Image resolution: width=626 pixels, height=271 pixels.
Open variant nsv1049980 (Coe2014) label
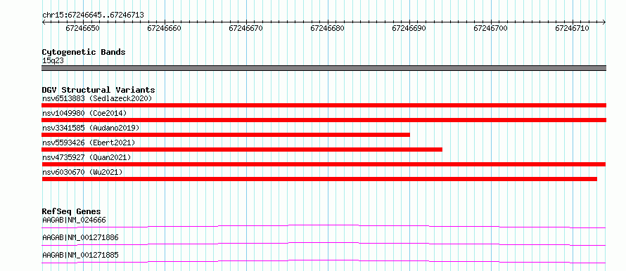click(x=84, y=114)
